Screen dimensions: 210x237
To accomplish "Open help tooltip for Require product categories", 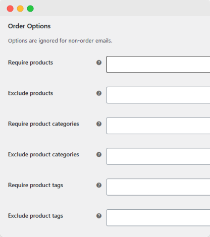I will [99, 124].
